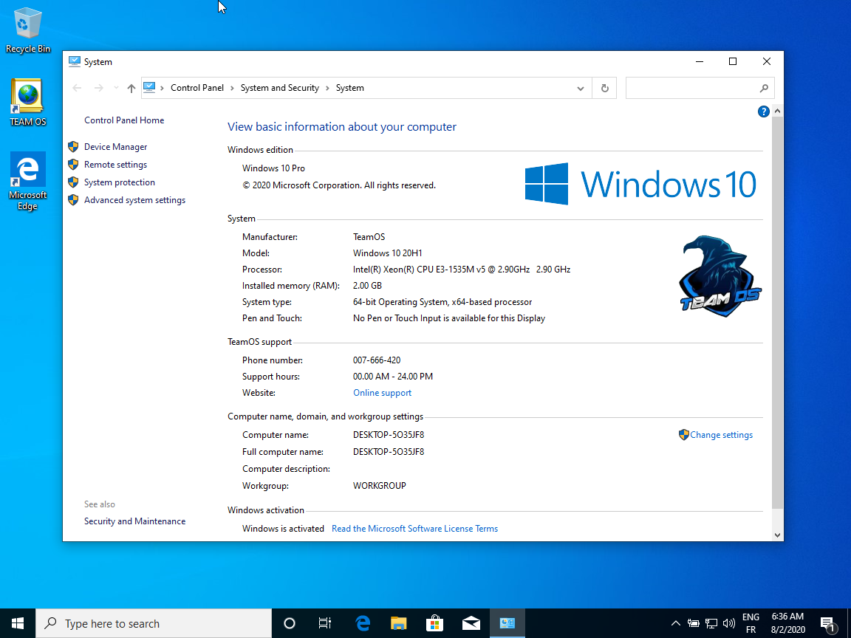Switch input language ENG FR indicator

pos(751,623)
